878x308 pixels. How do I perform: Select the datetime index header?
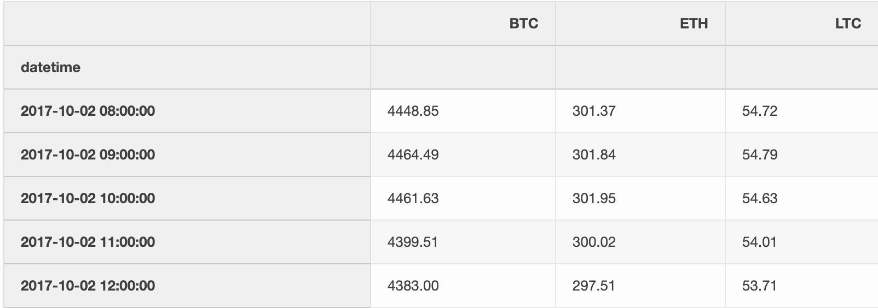click(50, 67)
